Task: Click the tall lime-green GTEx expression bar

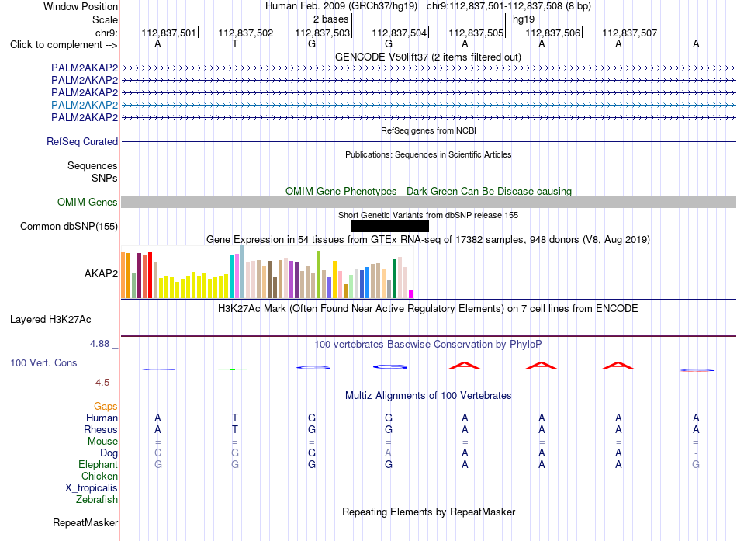Action: 318,274
